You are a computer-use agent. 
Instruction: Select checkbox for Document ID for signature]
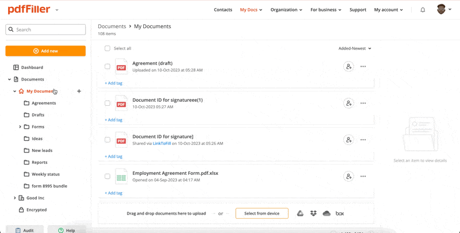click(108, 140)
